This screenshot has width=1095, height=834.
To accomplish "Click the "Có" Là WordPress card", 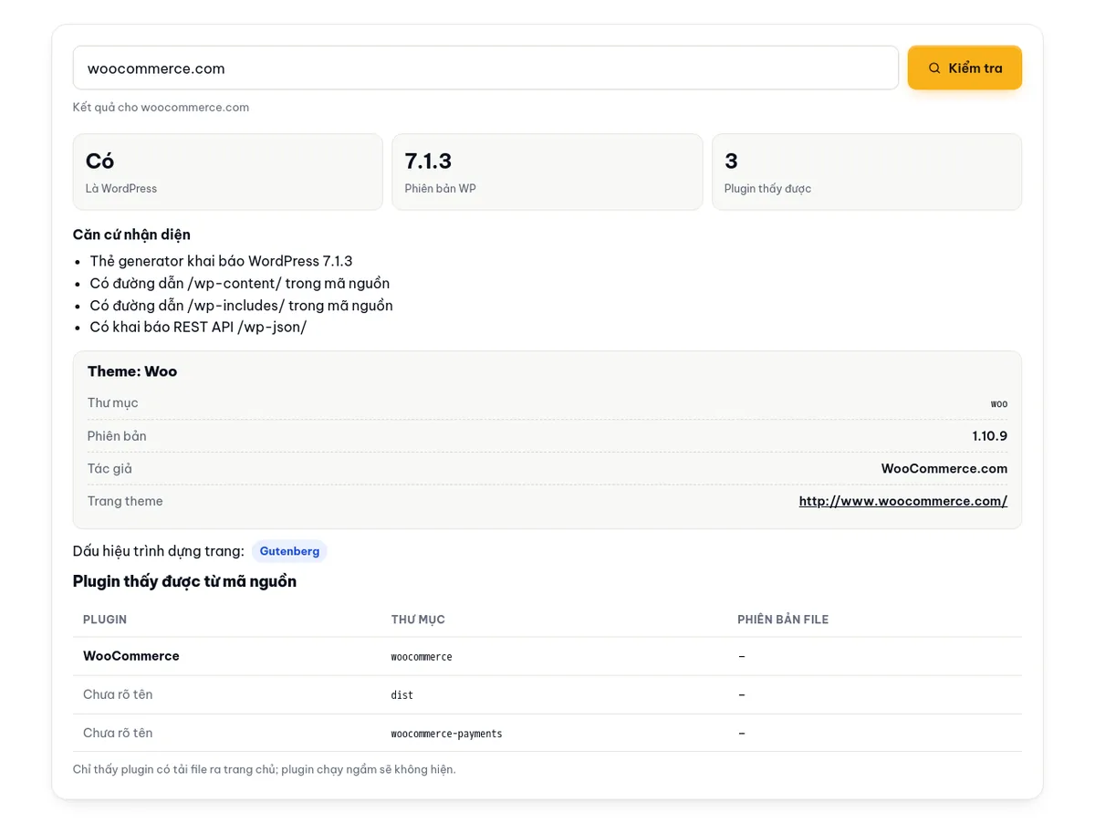I will point(228,172).
